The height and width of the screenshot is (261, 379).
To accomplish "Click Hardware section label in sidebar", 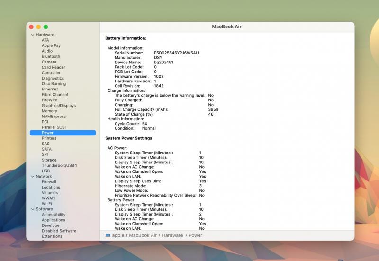I will coord(45,35).
